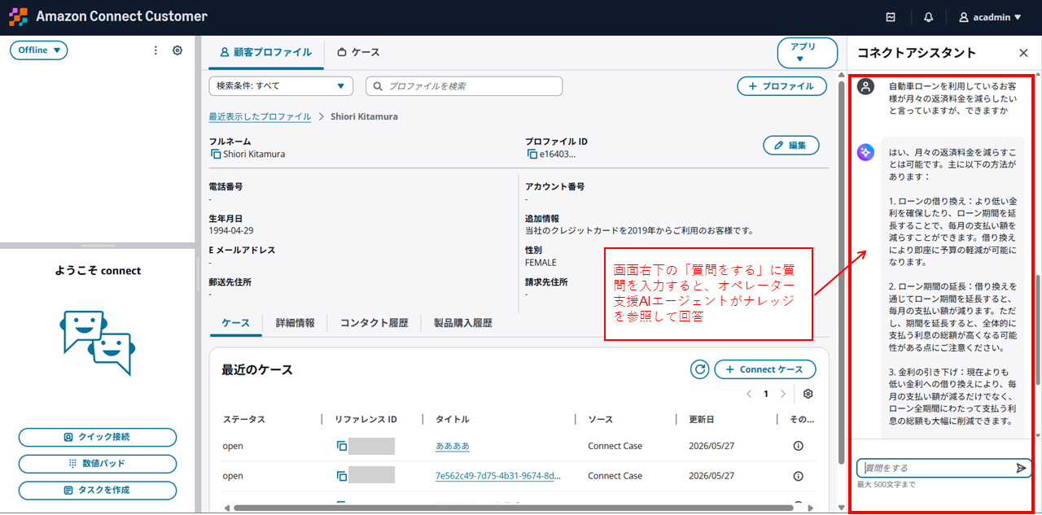Click the ようこそ connect welcome heading
Screen dimensions: 1042x515
pos(98,271)
